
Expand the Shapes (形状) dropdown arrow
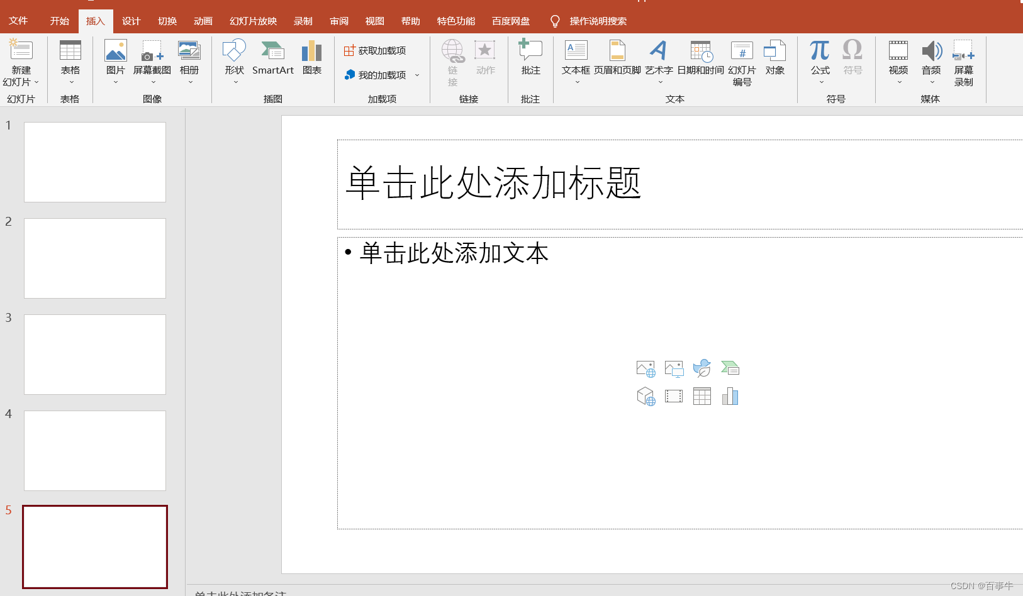(x=235, y=82)
